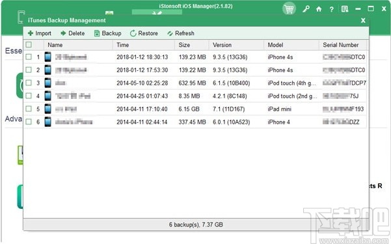Click device icon in row 1
The image size is (391, 244).
tap(48, 57)
